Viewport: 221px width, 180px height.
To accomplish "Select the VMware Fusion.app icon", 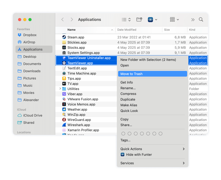I will [64, 99].
